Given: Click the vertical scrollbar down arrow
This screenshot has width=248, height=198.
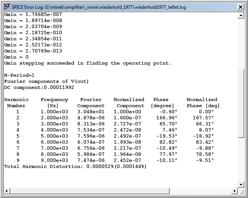Looking at the screenshot, I should 241,184.
